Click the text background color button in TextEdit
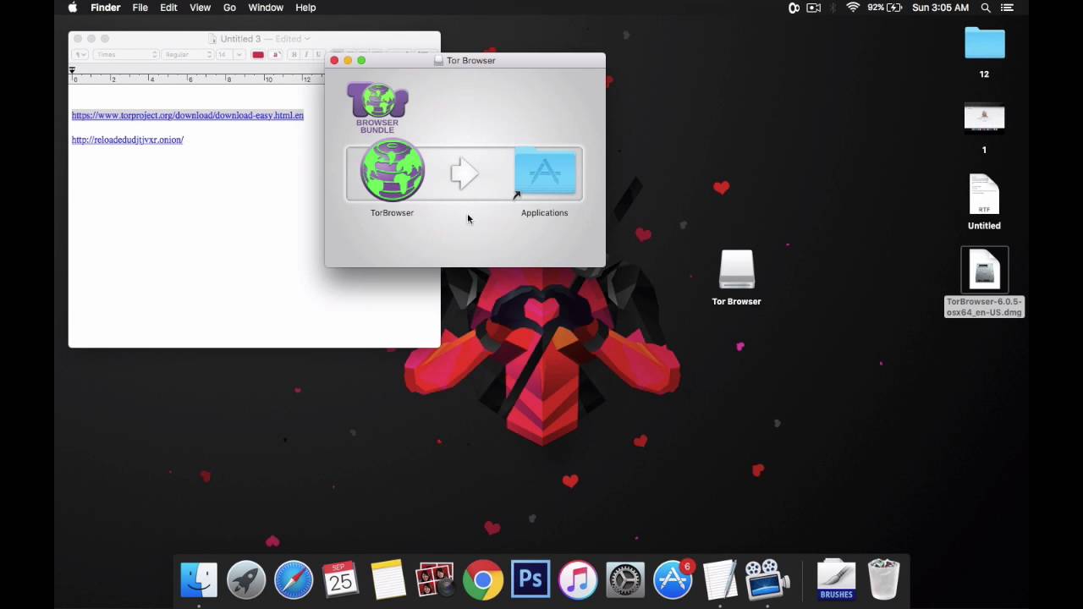 pyautogui.click(x=276, y=55)
